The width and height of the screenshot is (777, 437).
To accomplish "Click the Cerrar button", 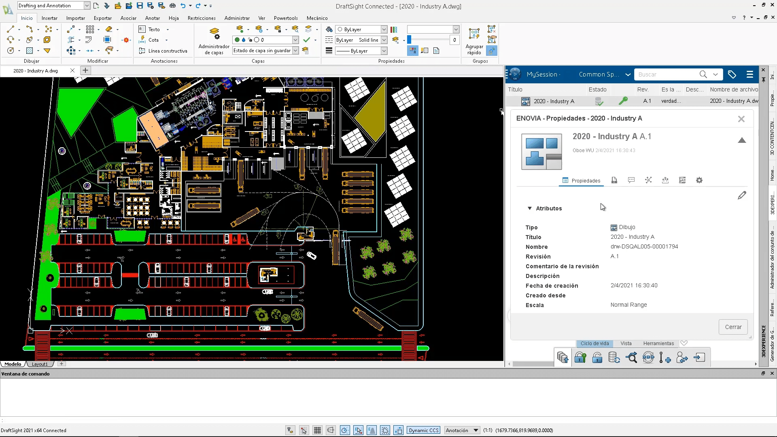I will [733, 327].
